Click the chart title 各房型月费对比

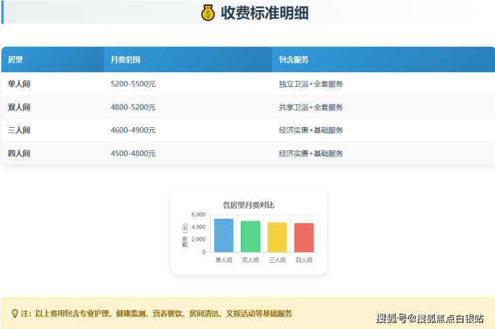[248, 205]
